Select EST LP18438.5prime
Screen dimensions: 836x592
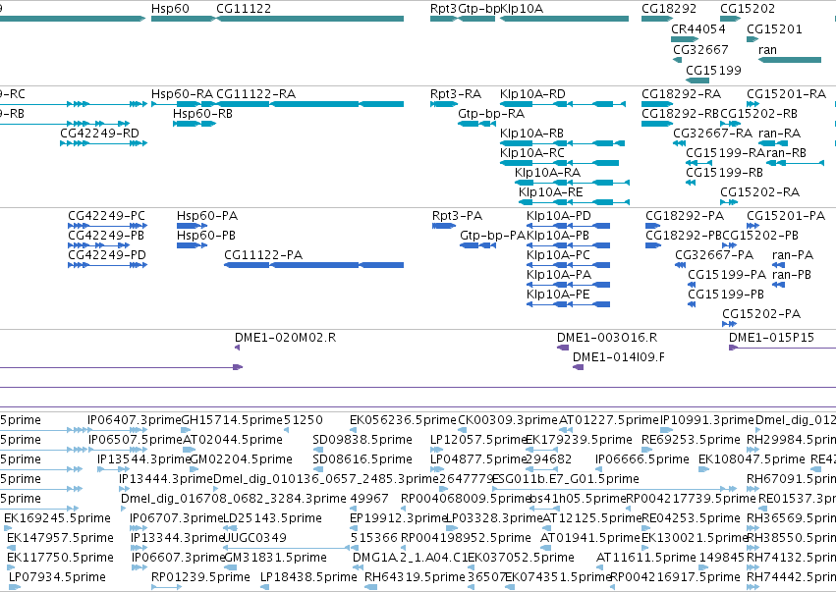click(x=308, y=577)
